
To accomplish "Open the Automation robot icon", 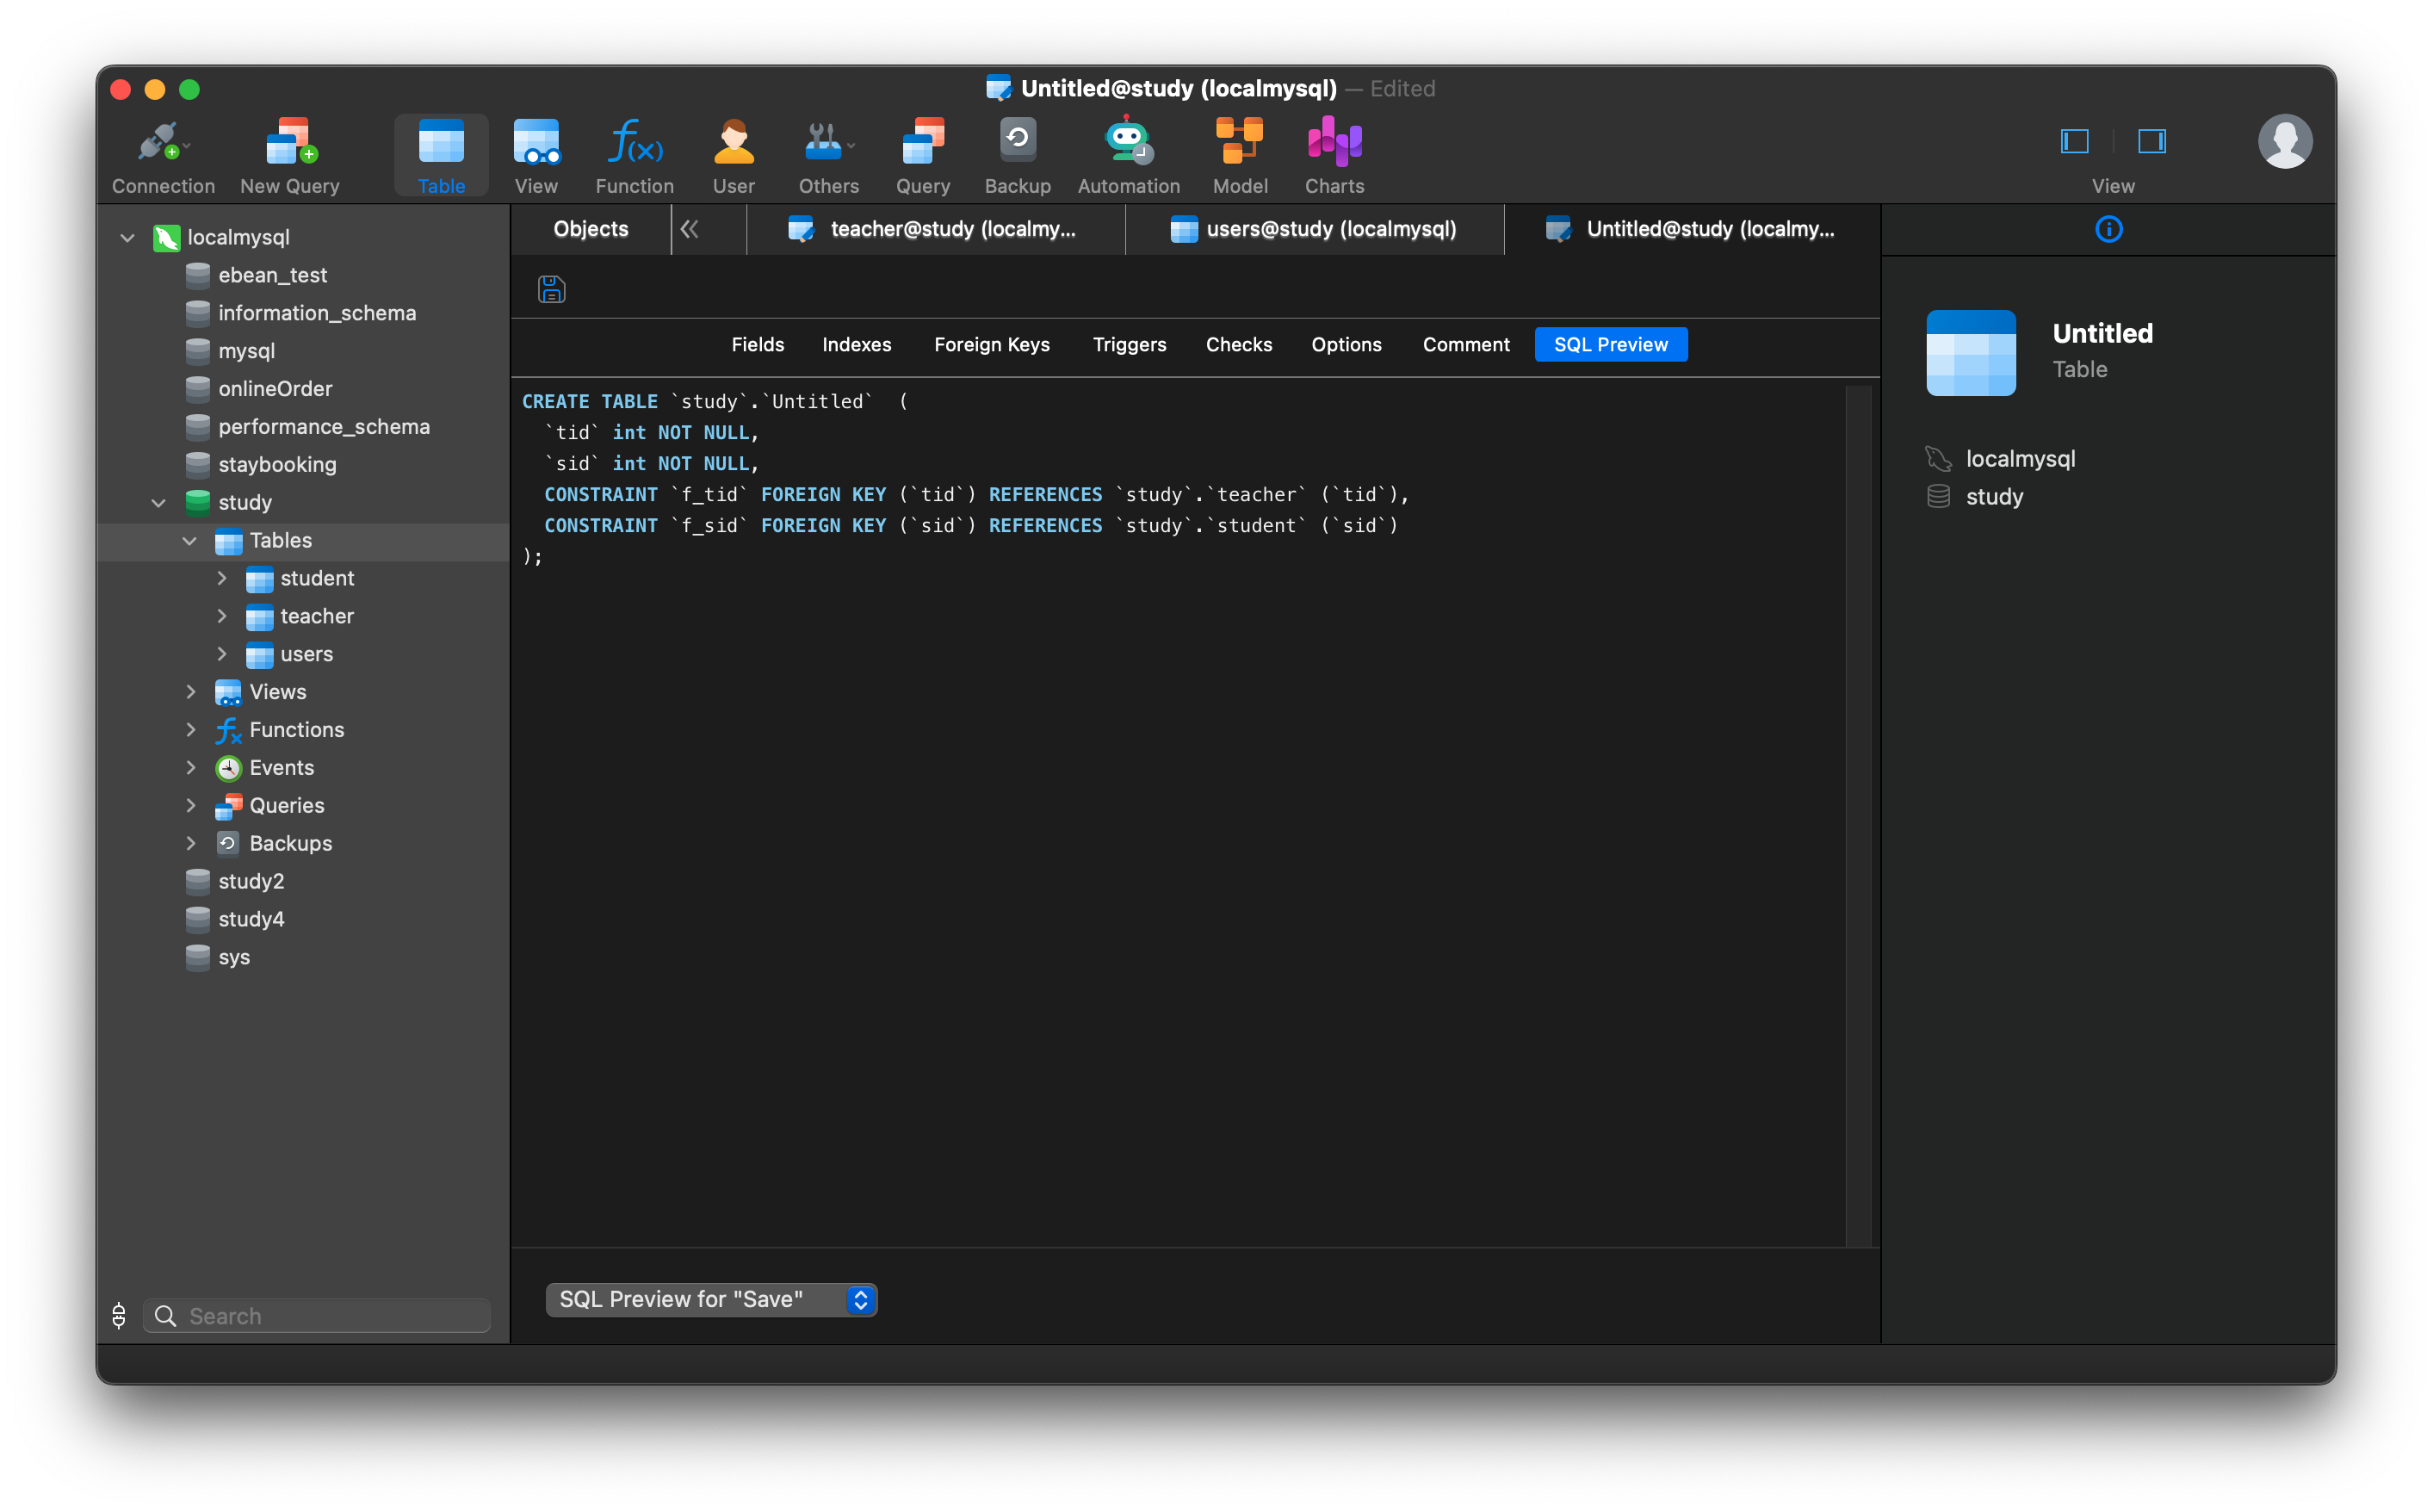I will (x=1129, y=155).
